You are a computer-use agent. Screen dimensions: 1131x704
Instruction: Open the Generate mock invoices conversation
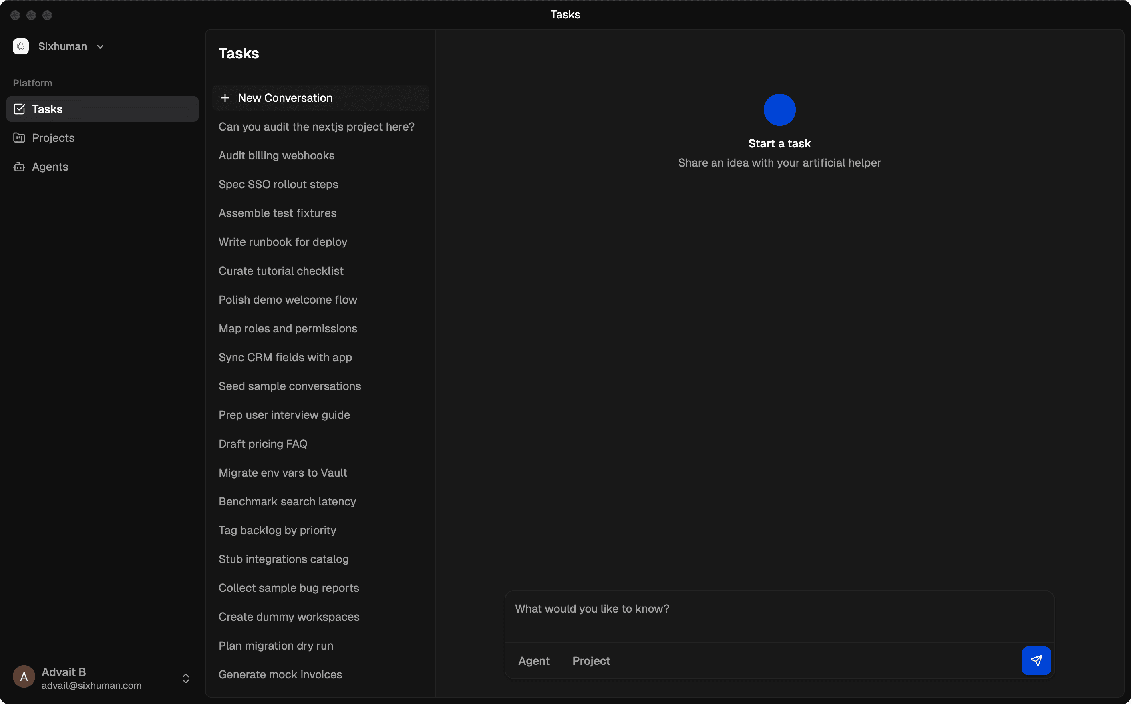point(280,674)
